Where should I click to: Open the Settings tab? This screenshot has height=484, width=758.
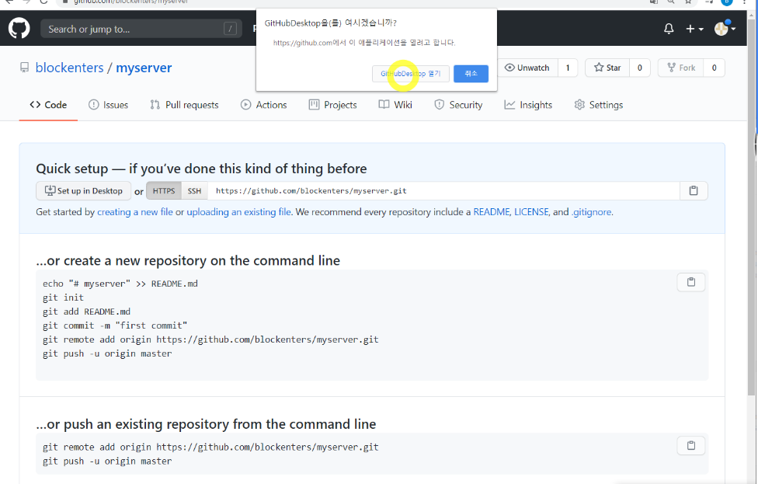coord(599,105)
